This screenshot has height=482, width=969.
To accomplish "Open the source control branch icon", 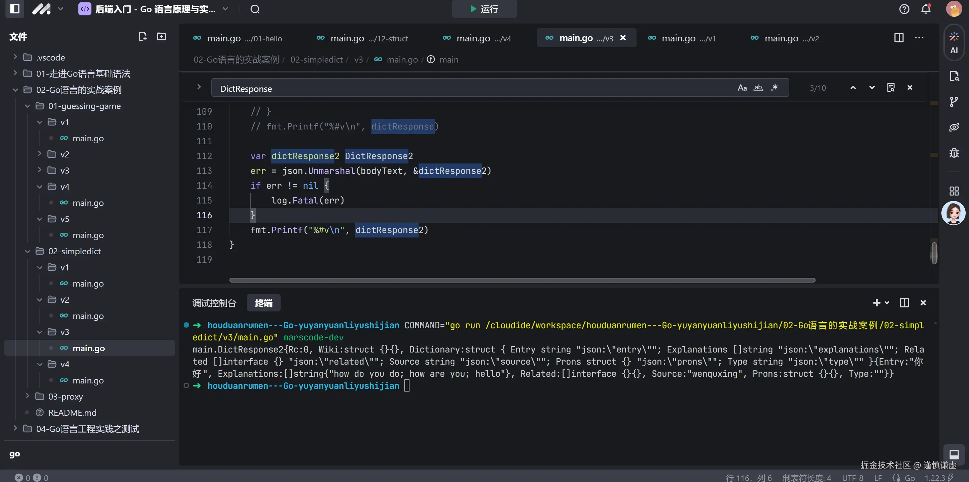I will click(x=954, y=102).
